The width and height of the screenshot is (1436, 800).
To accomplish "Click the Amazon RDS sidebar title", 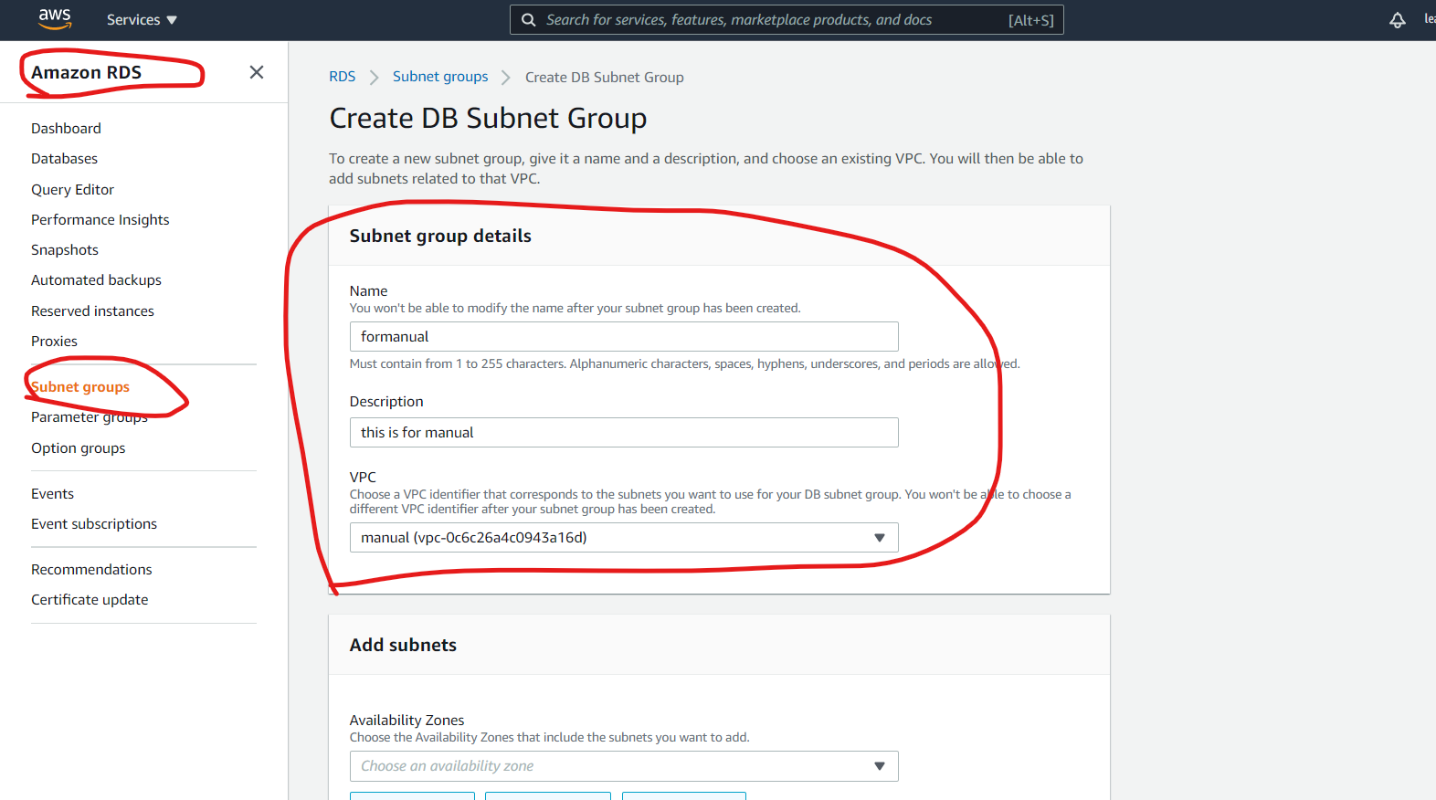I will tap(86, 72).
